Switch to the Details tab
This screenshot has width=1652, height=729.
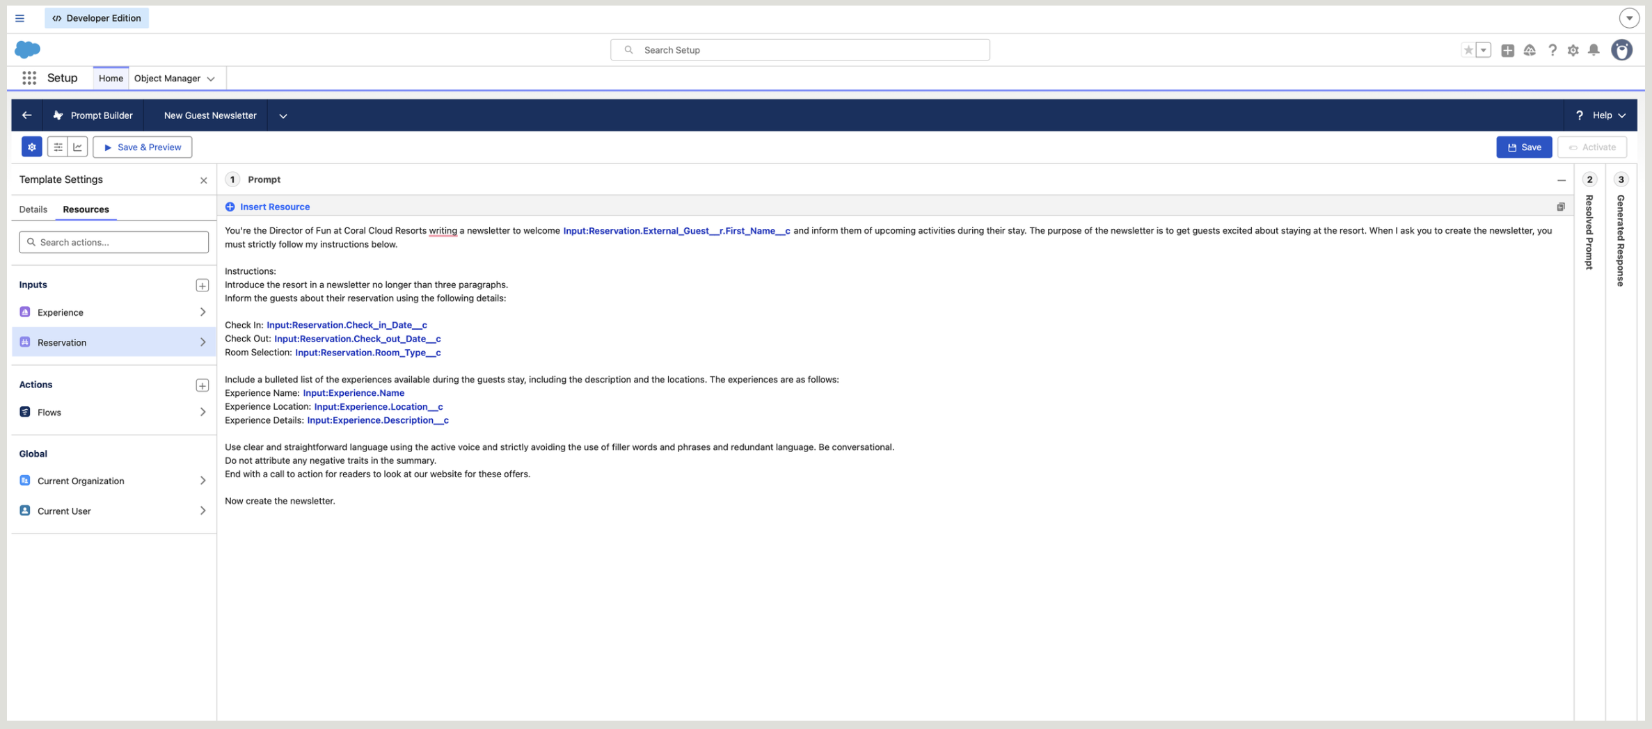click(33, 209)
